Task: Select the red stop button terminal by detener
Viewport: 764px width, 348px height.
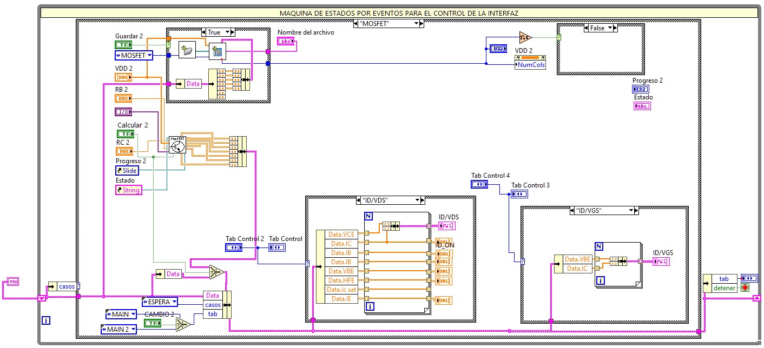Action: pos(745,287)
